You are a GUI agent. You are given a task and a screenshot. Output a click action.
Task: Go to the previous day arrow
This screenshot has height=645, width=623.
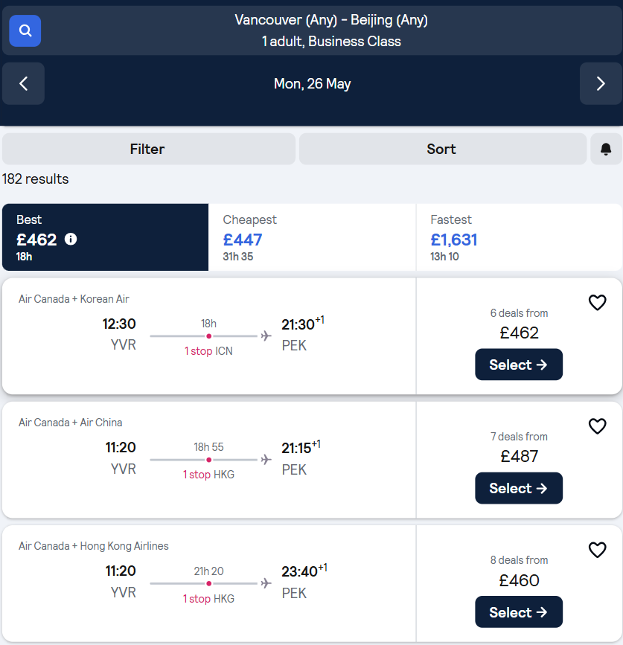[24, 83]
